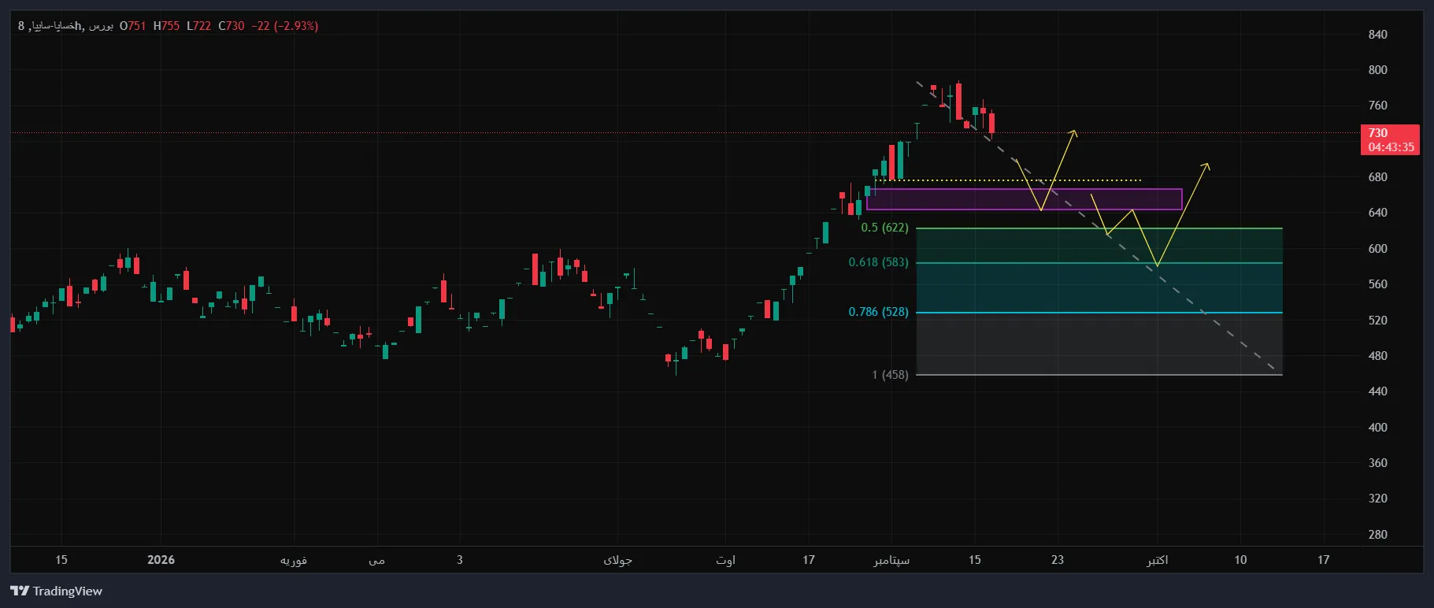The width and height of the screenshot is (1434, 608).
Task: Select the 1 (458) Fibonacci level label
Action: 890,375
